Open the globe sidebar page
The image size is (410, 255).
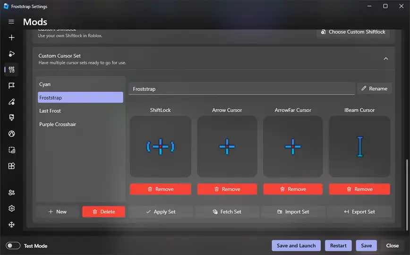point(11,134)
